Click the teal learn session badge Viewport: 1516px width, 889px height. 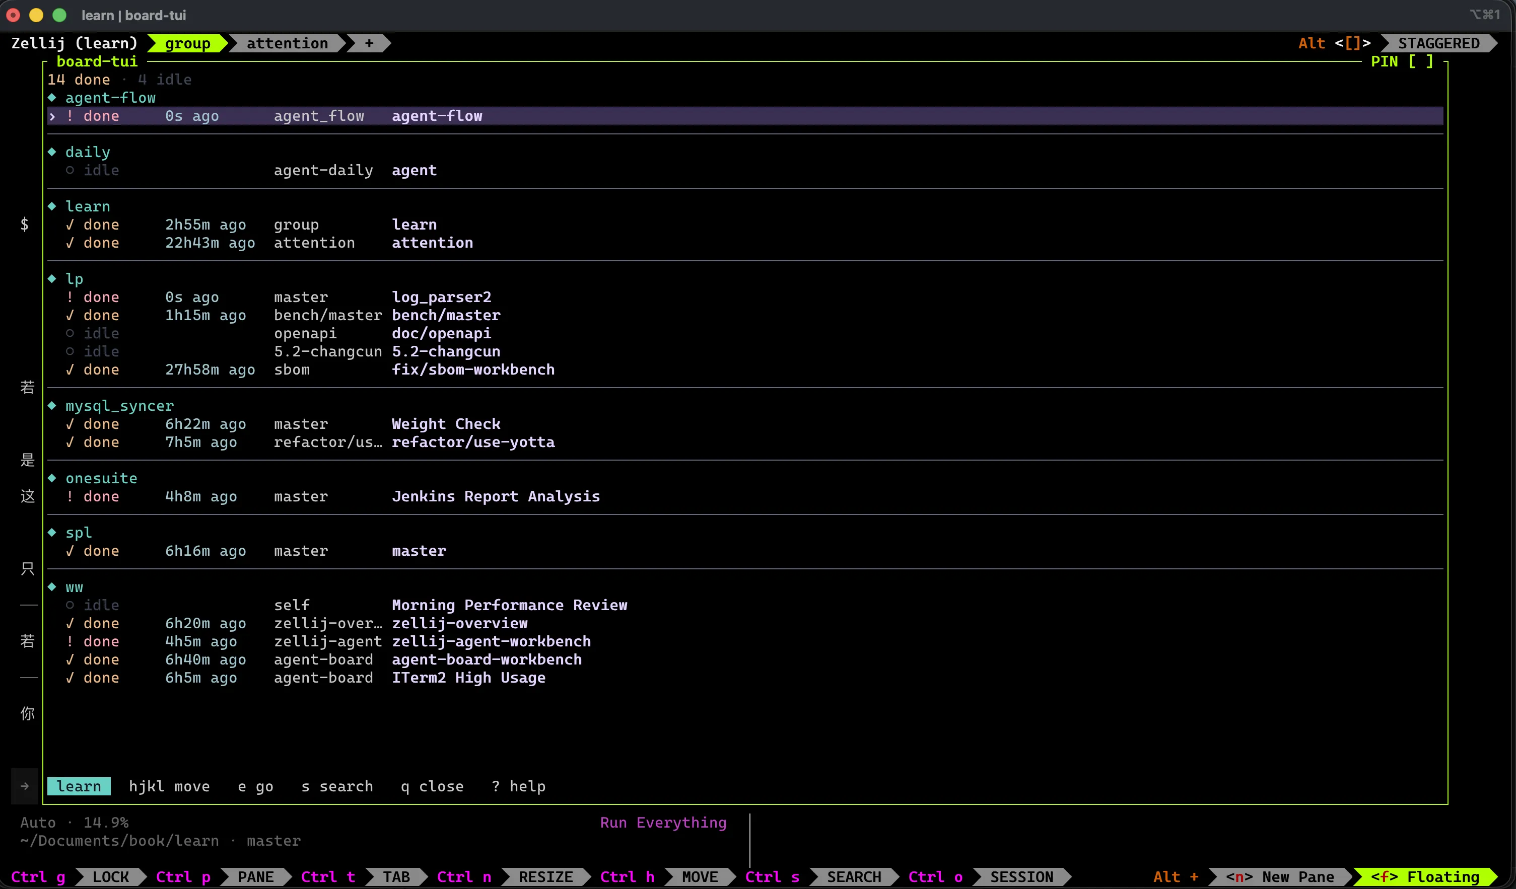pos(79,786)
